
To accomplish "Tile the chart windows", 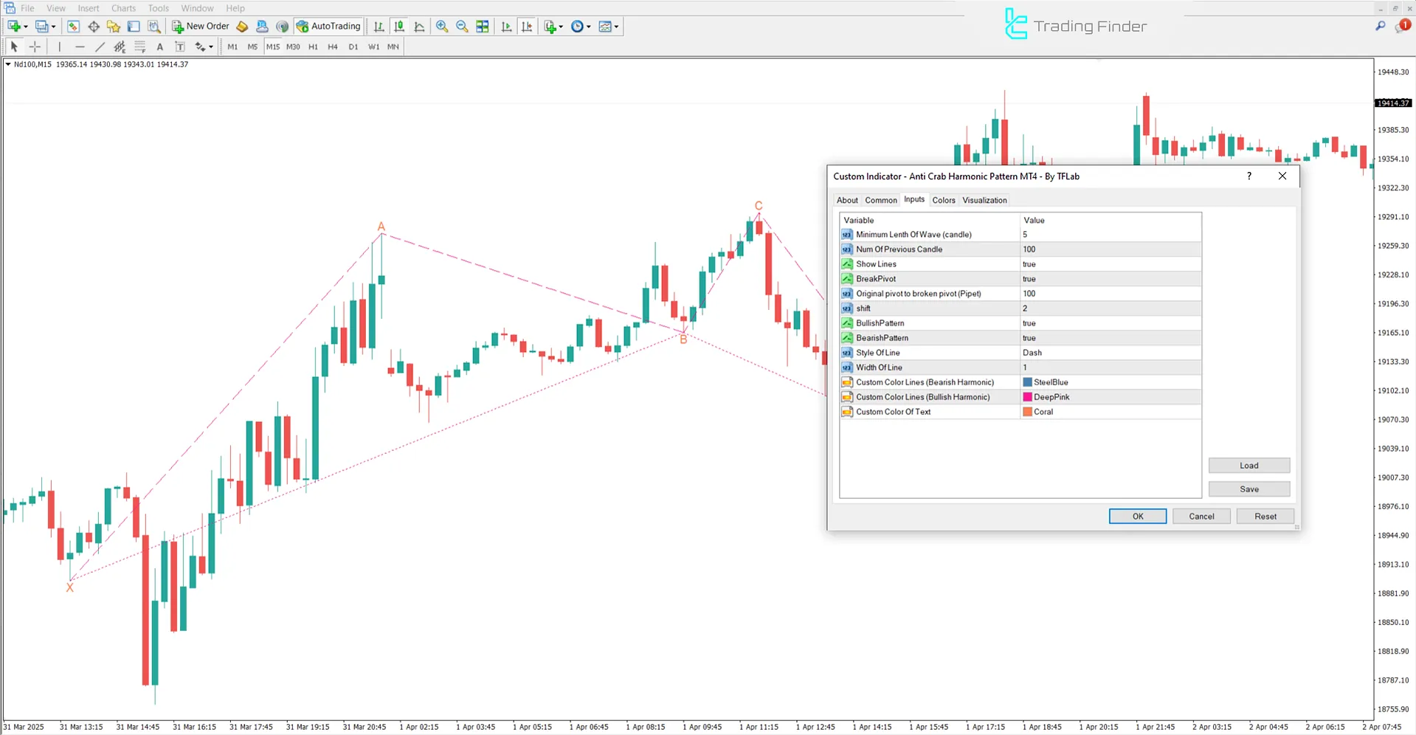I will point(482,27).
